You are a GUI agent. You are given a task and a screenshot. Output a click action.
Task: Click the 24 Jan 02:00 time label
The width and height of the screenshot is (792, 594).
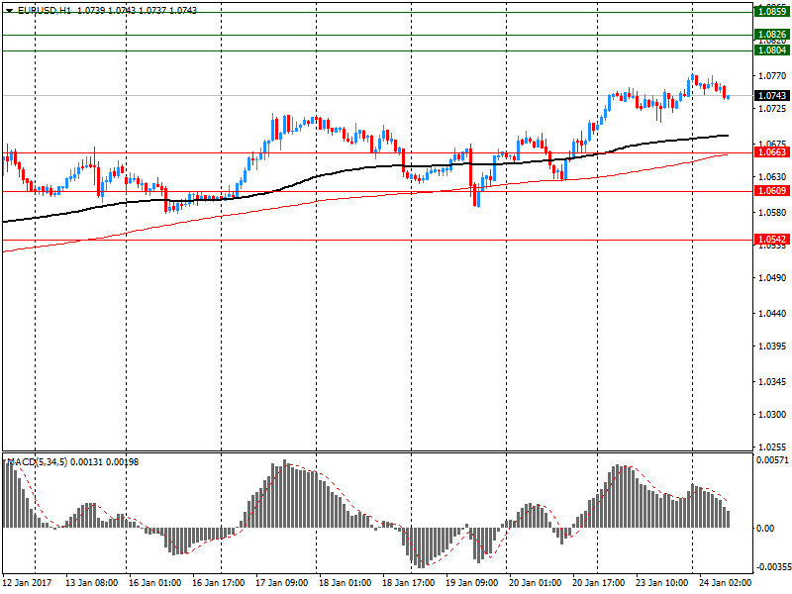click(x=726, y=582)
